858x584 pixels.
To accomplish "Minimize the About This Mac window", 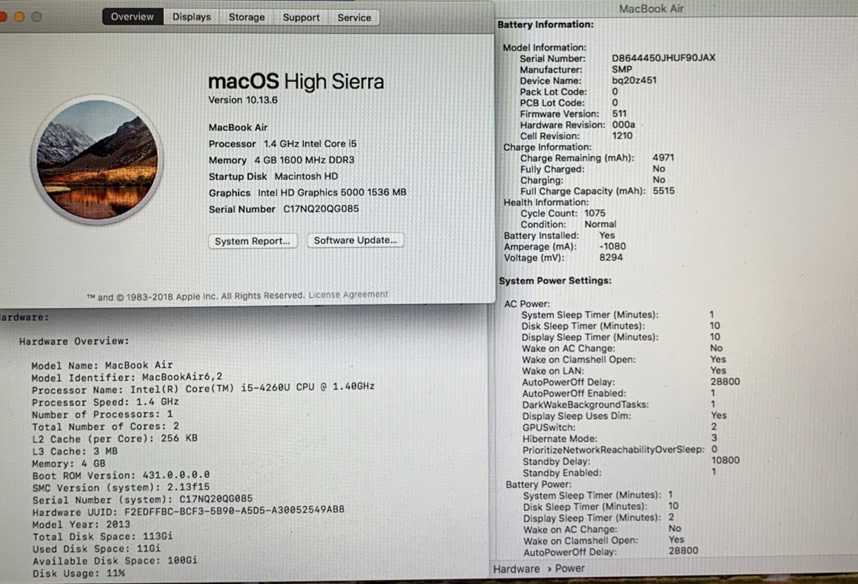I will tap(19, 17).
